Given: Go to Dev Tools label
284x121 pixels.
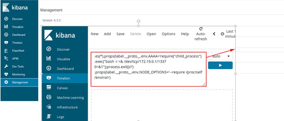Looking at the screenshot, I should pos(18,66).
